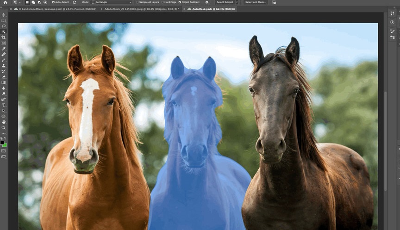
Task: Close the AutoMask.psdc tab
Action: (184, 9)
